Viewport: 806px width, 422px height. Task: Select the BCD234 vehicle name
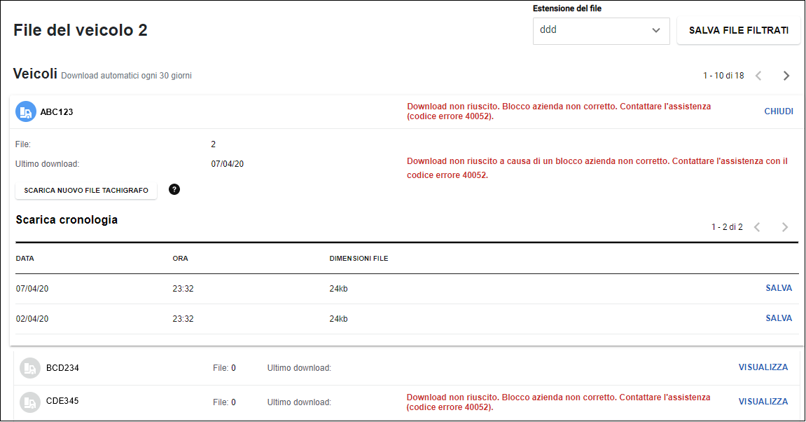point(62,368)
